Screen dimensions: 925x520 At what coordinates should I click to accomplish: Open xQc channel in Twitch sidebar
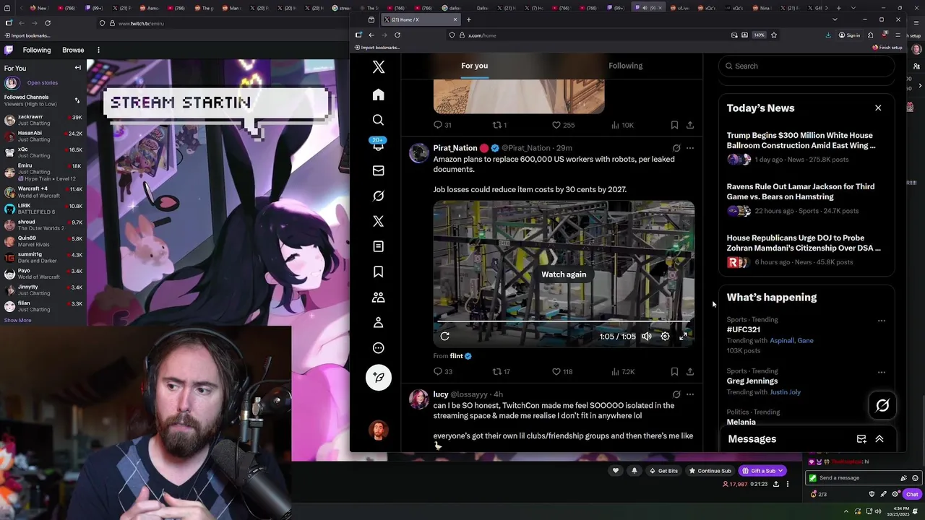(x=43, y=153)
